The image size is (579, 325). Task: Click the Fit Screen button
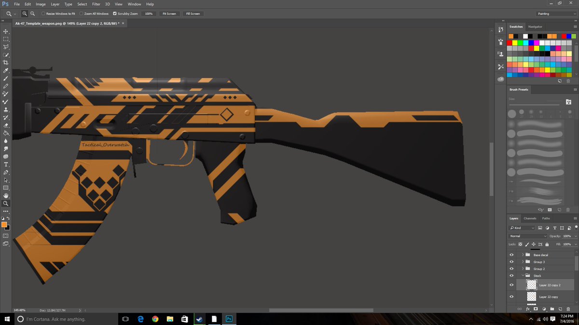pos(169,13)
